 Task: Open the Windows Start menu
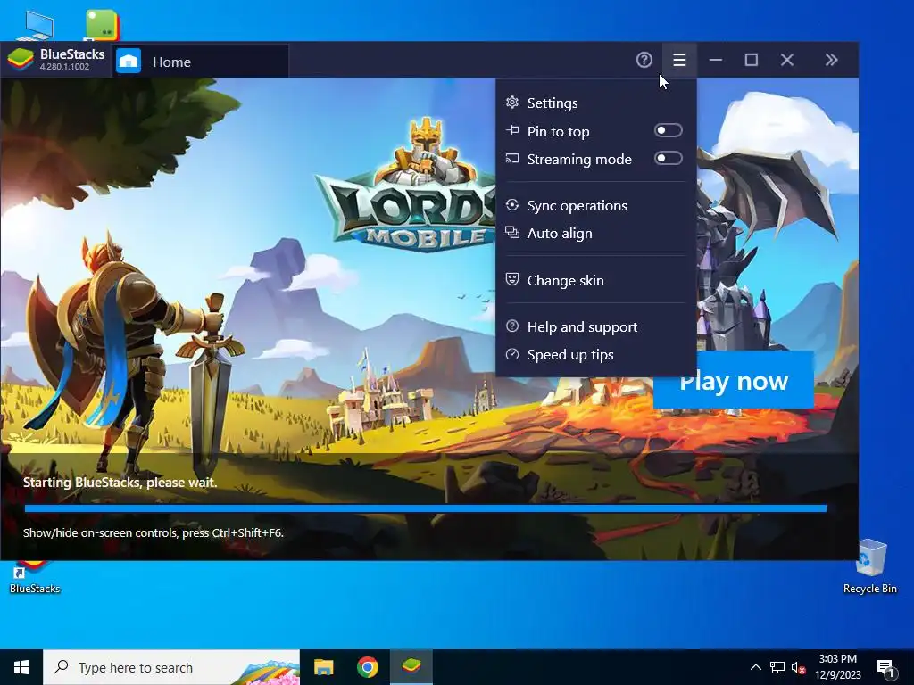coord(21,667)
